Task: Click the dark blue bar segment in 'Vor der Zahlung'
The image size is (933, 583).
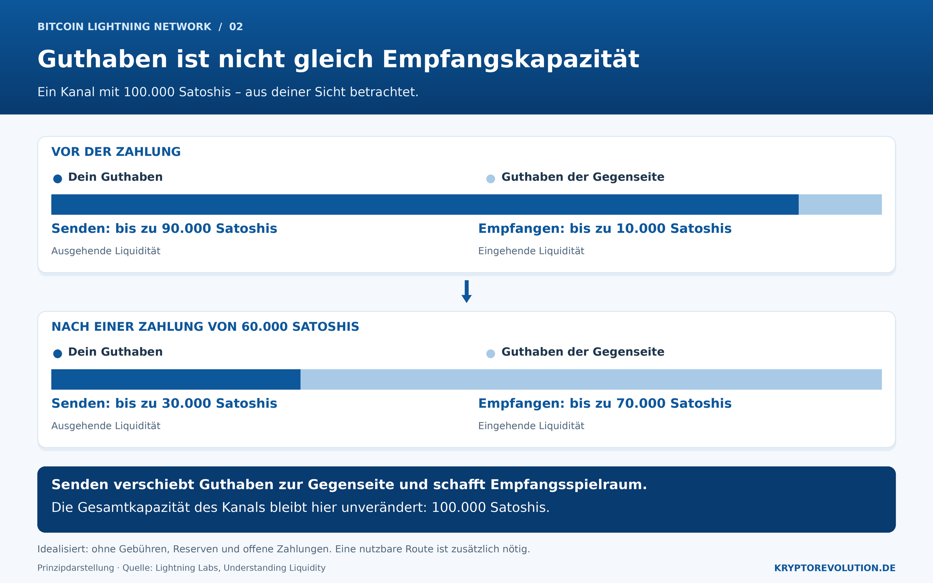Action: click(x=425, y=204)
